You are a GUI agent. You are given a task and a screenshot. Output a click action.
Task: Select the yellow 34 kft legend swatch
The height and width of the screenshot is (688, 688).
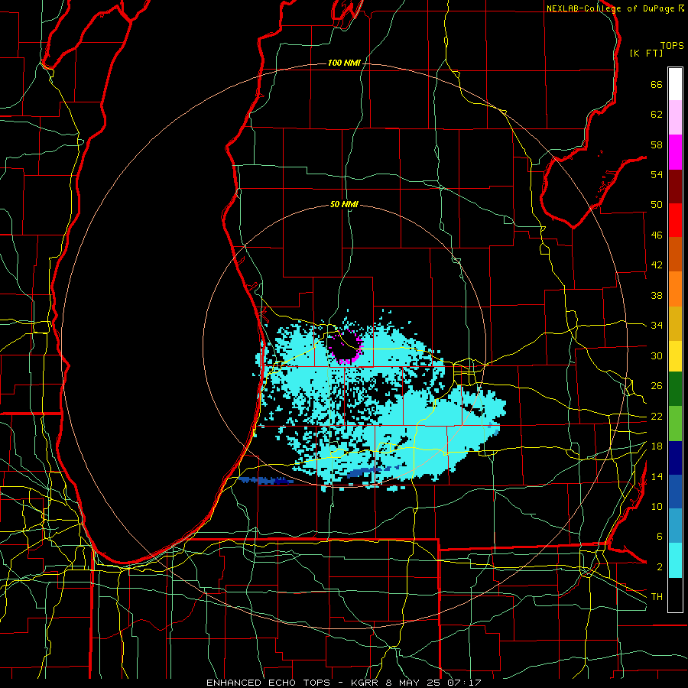click(x=675, y=356)
